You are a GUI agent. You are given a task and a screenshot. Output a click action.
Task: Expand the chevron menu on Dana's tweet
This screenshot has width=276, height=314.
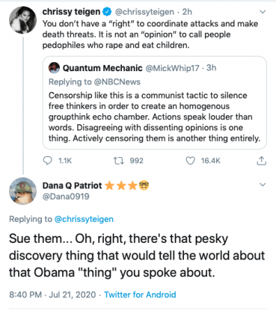coord(263,184)
